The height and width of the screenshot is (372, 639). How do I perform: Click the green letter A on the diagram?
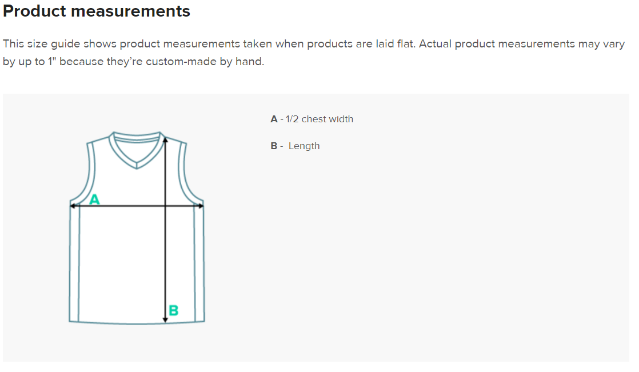coord(95,199)
